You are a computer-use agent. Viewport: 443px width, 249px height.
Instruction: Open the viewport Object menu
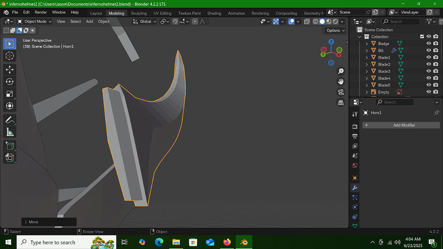coord(104,21)
